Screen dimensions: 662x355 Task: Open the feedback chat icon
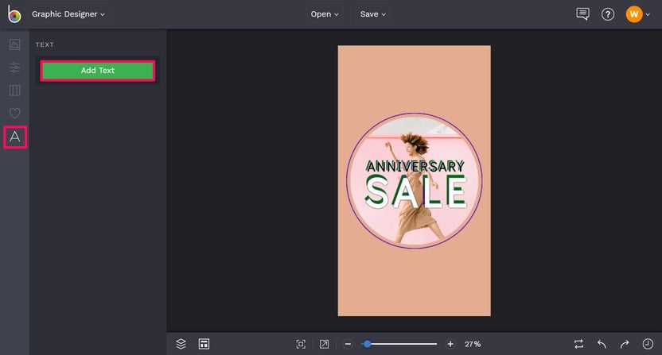(582, 14)
